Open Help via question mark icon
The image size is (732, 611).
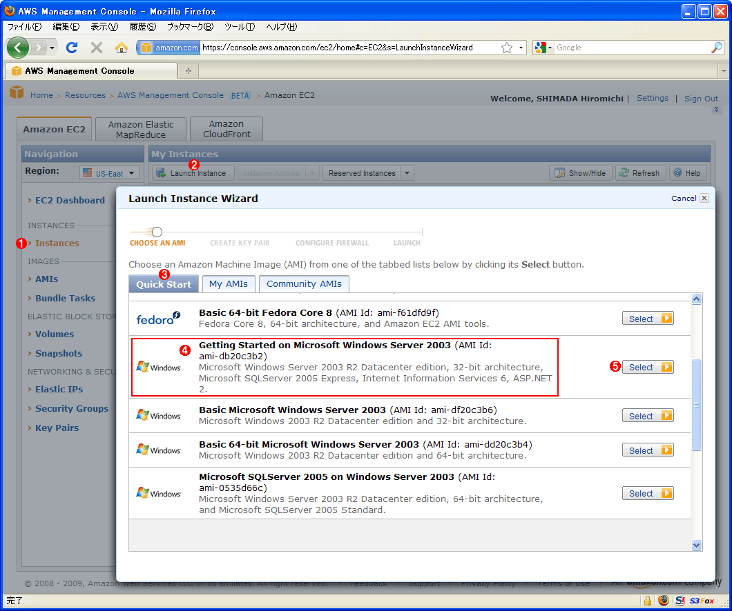[678, 172]
